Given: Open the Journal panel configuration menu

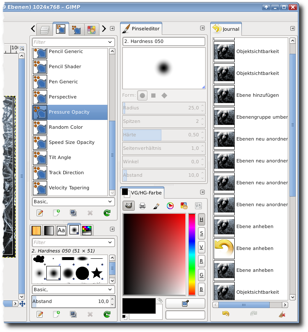Looking at the screenshot, I should coord(292,29).
